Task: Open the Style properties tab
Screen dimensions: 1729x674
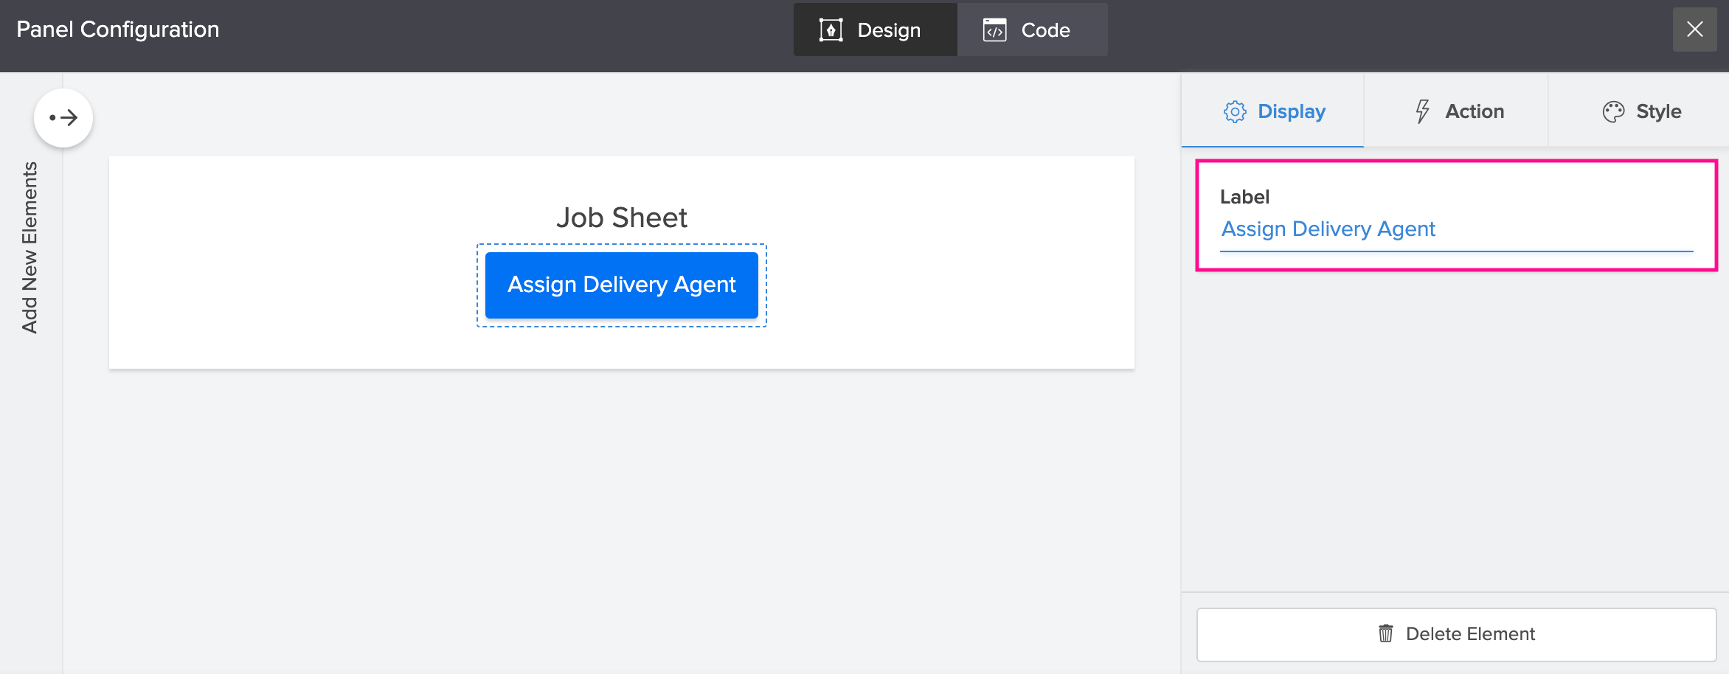Action: 1640,111
